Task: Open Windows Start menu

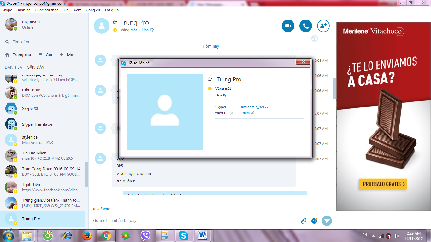Action: point(8,235)
